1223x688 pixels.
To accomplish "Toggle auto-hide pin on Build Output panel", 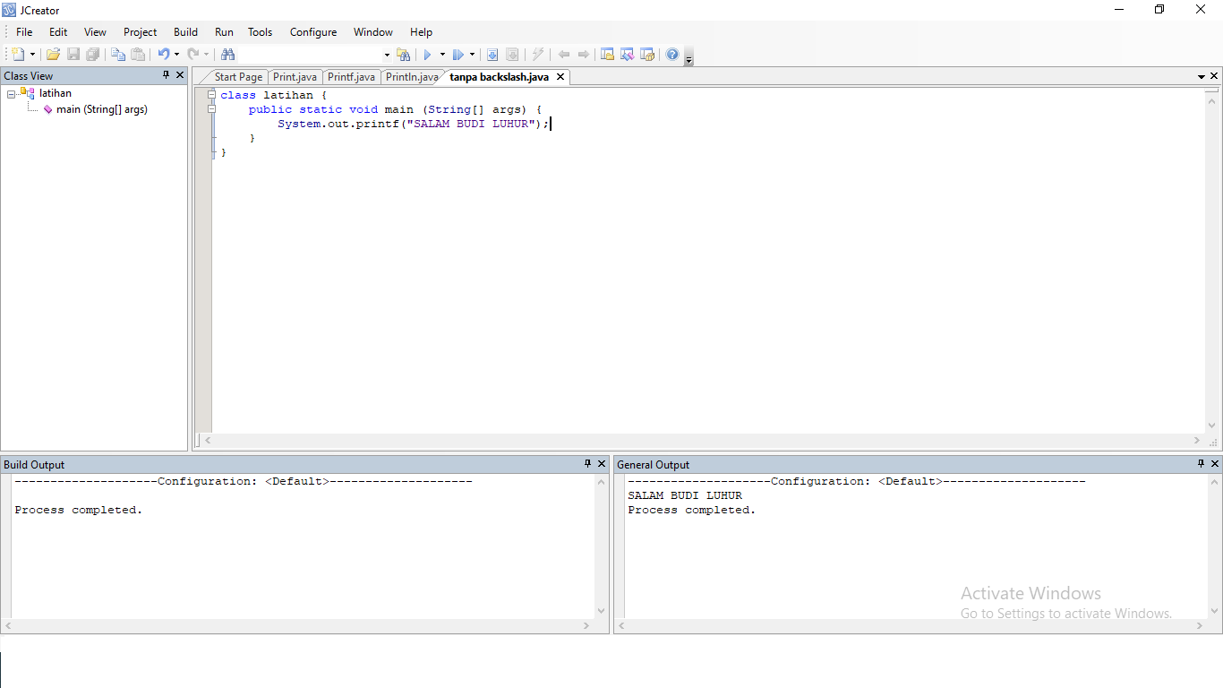I will tap(588, 464).
